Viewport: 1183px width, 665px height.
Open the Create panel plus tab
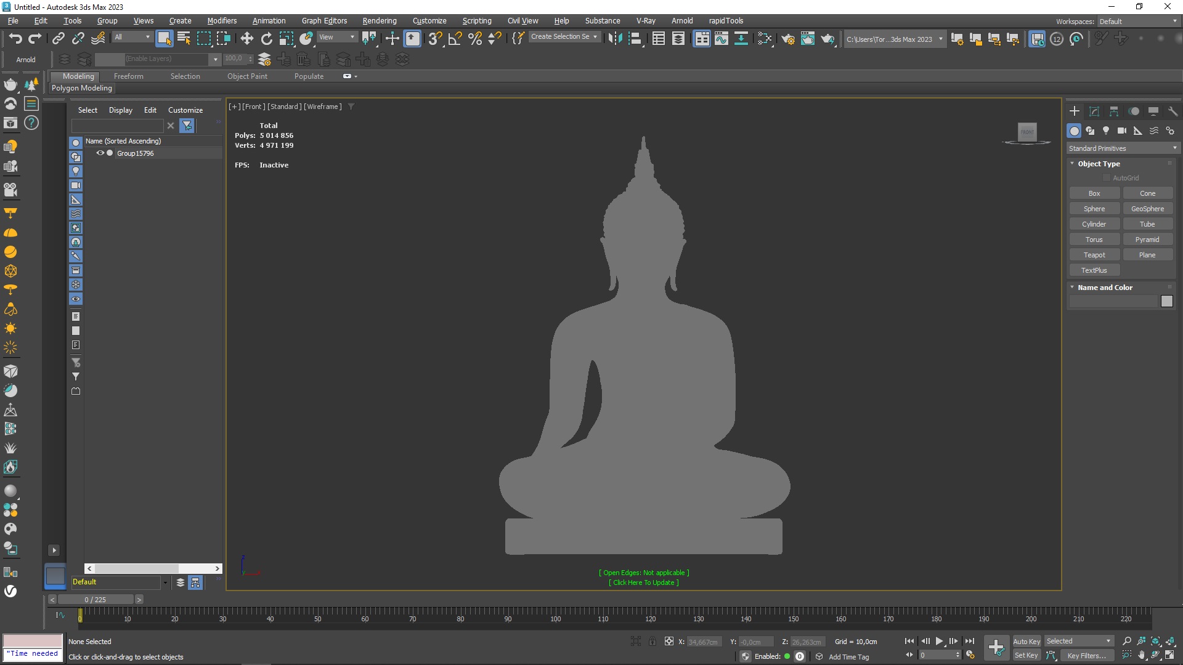pyautogui.click(x=1075, y=111)
